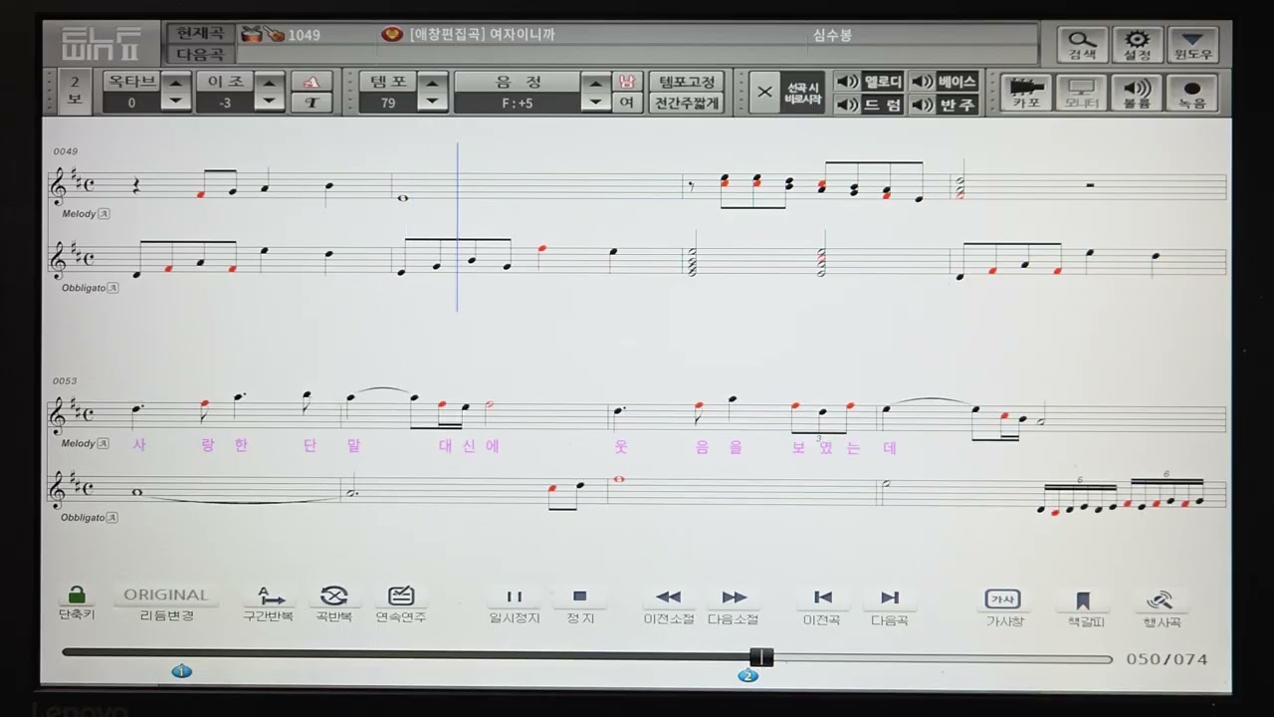Viewport: 1274px width, 717px height.
Task: Enable the 템포고정 tempo lock
Action: pos(687,82)
